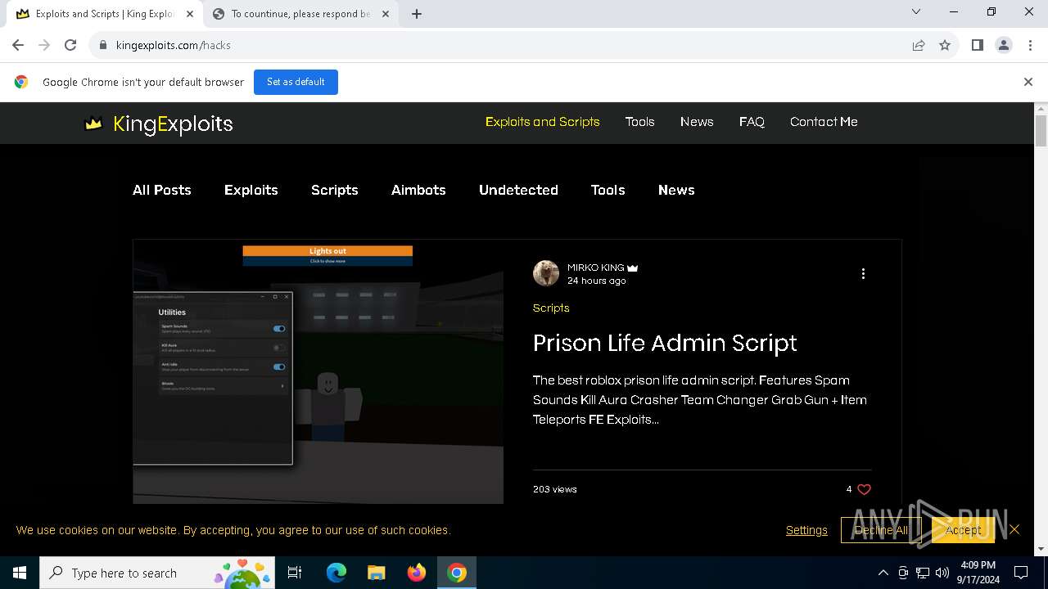Go back to the previous page
Viewport: 1048px width, 589px height.
[18, 45]
